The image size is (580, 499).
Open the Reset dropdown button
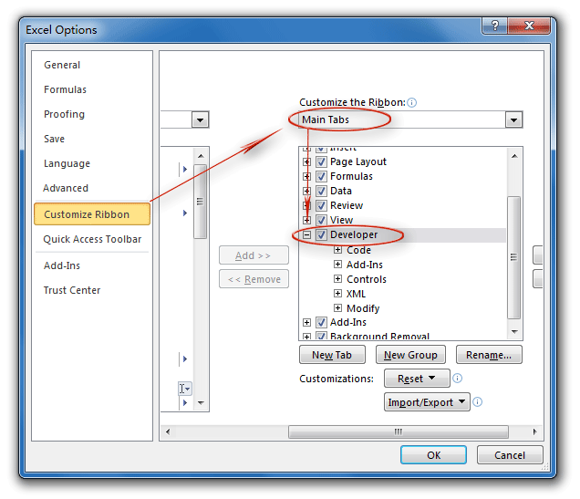pyautogui.click(x=417, y=378)
